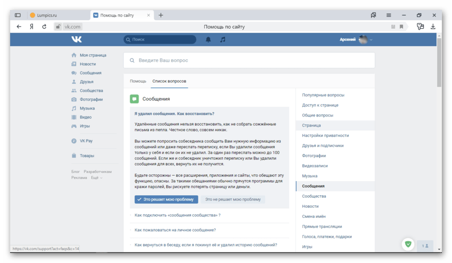Close the Помощь по сайту tab
The width and height of the screenshot is (452, 263).
click(149, 15)
